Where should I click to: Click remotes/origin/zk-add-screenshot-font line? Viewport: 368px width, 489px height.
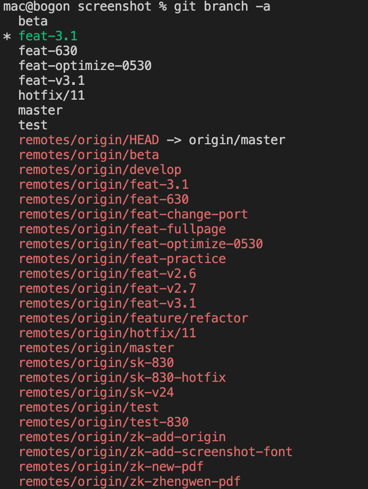155,452
